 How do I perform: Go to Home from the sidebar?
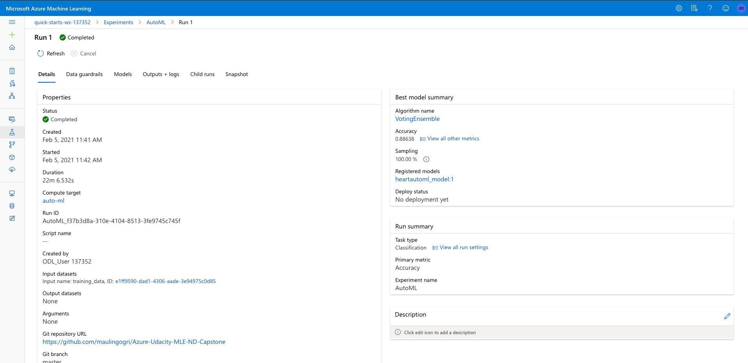tap(12, 48)
